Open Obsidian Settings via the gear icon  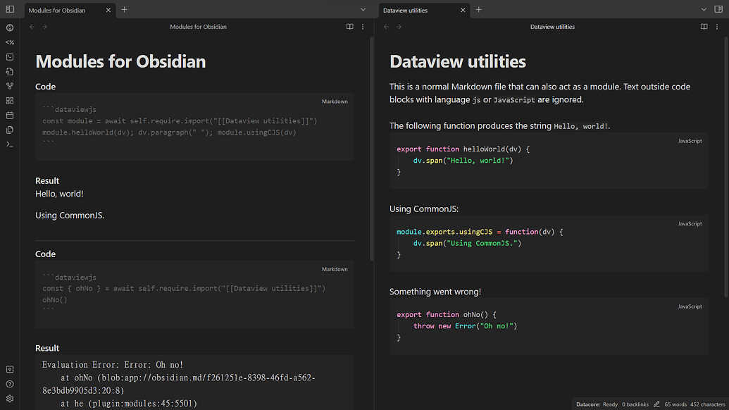[9, 398]
